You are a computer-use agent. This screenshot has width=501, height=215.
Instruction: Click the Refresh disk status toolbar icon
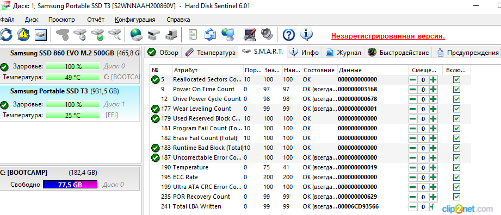click(6, 34)
